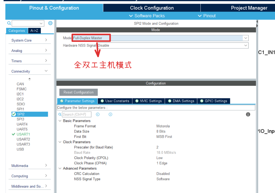The width and height of the screenshot is (275, 193).
Task: Switch to the Project Manager tab
Action: pos(249,8)
